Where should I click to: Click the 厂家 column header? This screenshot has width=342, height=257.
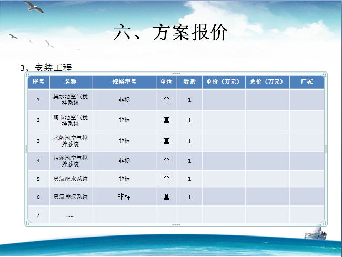(307, 82)
